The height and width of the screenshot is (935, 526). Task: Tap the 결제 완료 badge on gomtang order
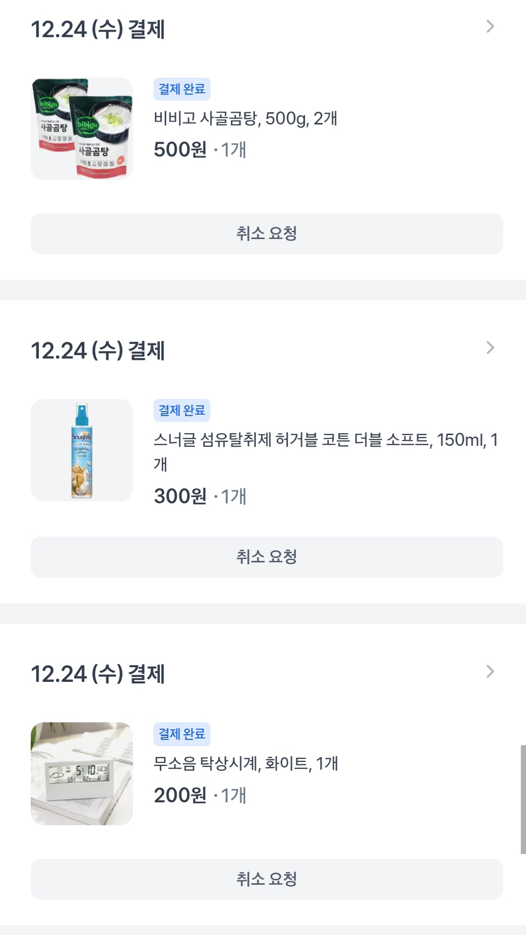(x=182, y=89)
